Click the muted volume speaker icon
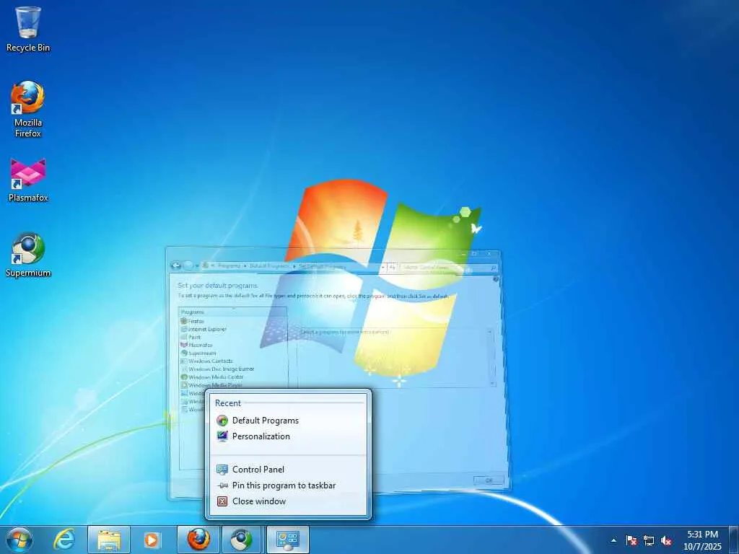 pyautogui.click(x=666, y=540)
